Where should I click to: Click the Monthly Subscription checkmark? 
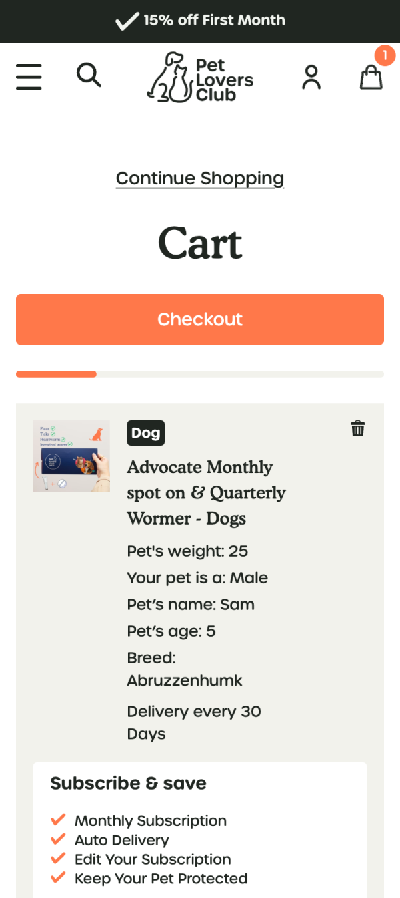point(58,820)
